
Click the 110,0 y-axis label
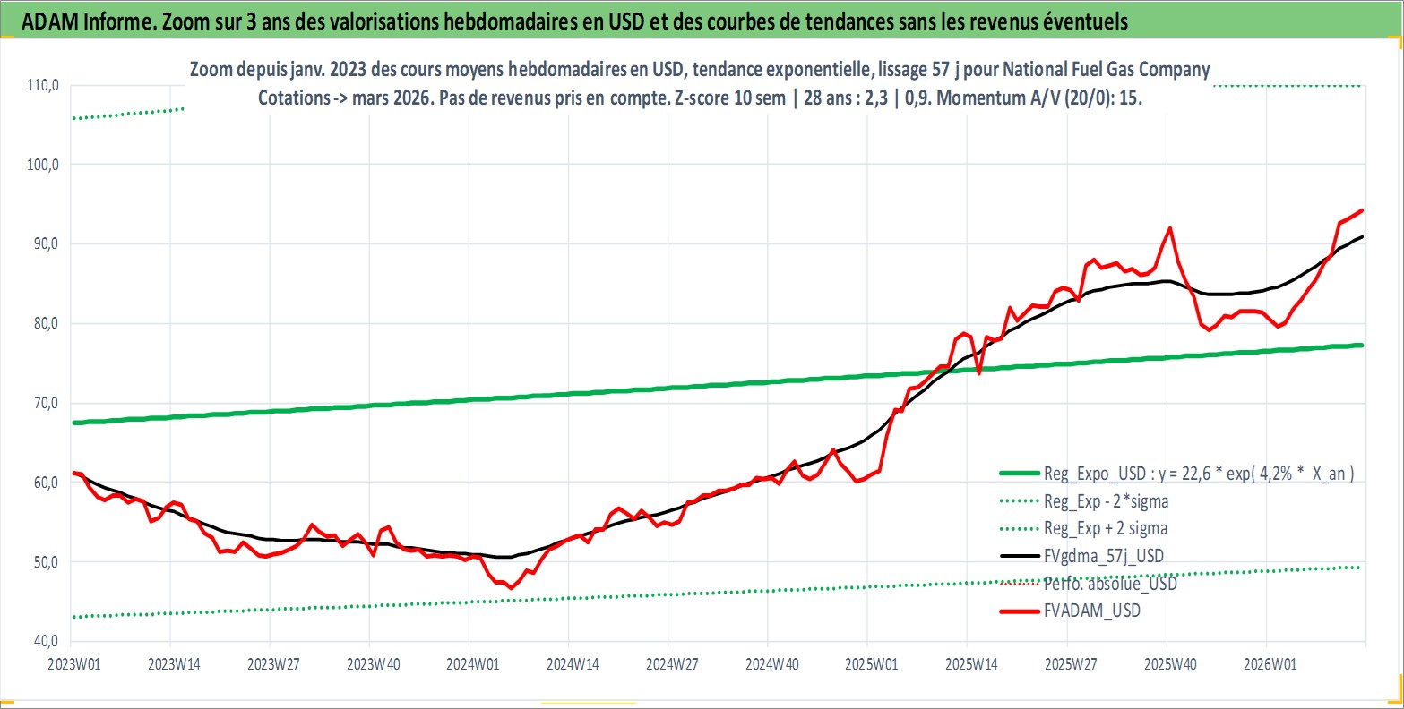click(42, 85)
